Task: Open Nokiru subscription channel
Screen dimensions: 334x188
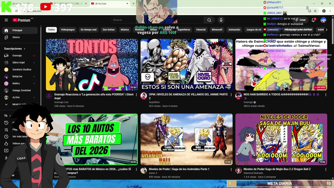Action: click(x=20, y=84)
